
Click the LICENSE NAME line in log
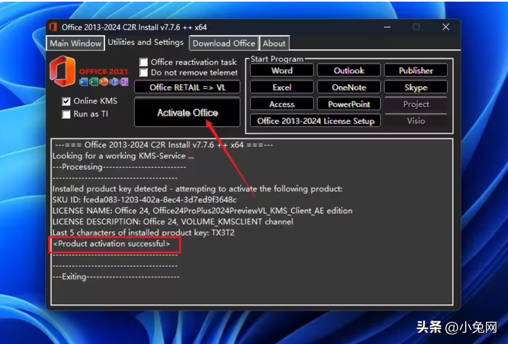203,211
